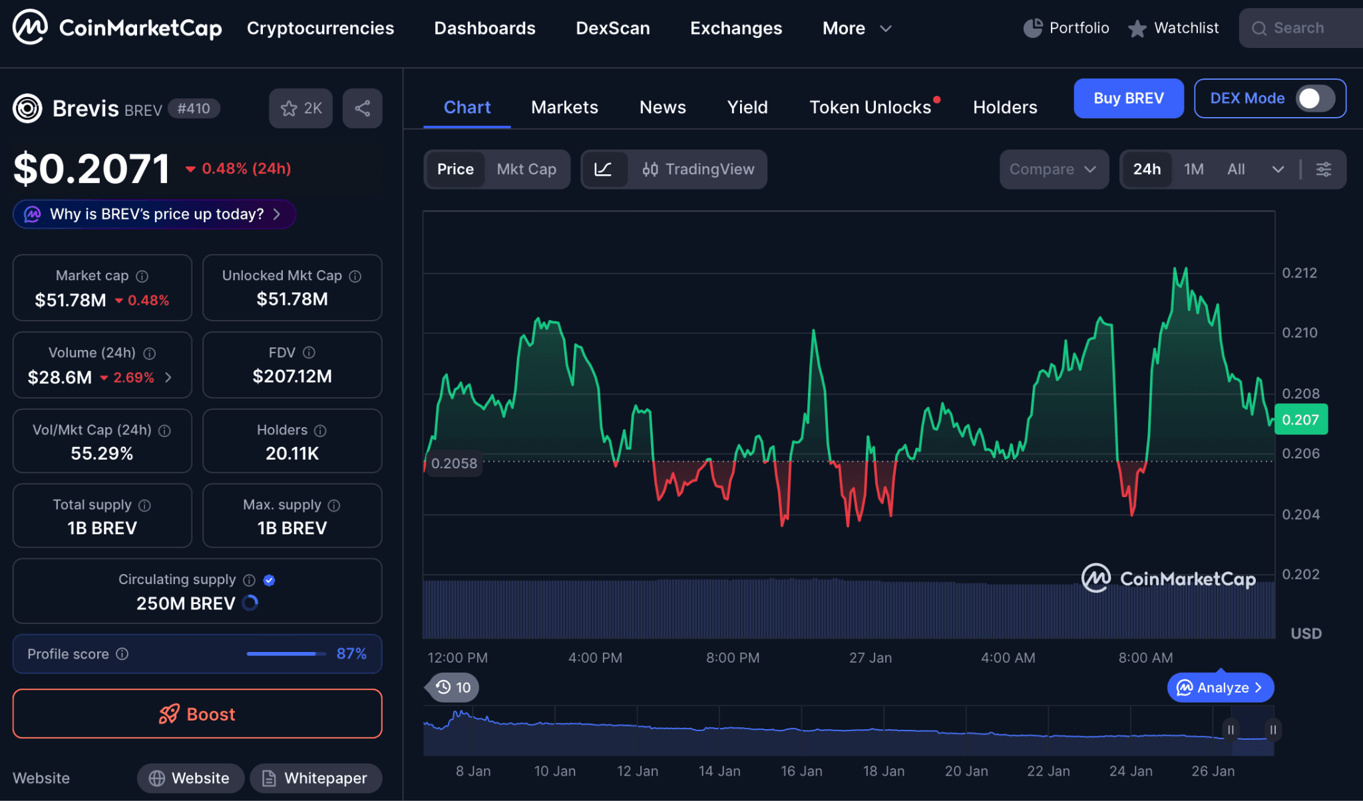The image size is (1363, 801).
Task: Switch chart to Mkt Cap view
Action: point(526,169)
